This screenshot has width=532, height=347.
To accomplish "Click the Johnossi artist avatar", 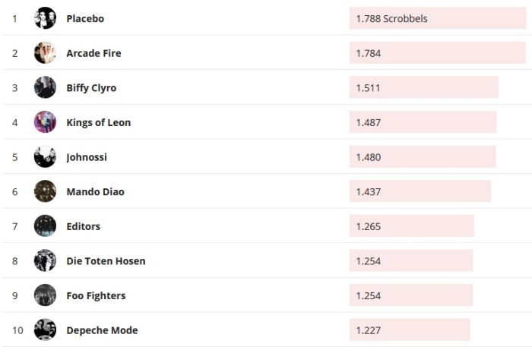I will tap(45, 157).
